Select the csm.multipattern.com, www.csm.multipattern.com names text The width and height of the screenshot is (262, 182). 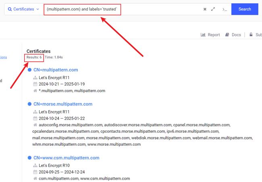tap(84, 178)
